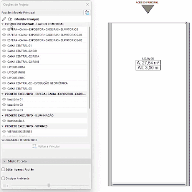Image resolution: width=192 pixels, height=192 pixels.
Task: Collapse the Edição Focada section
Action: tap(4, 161)
